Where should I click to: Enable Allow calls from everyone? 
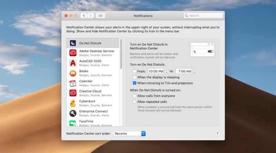tap(135, 96)
